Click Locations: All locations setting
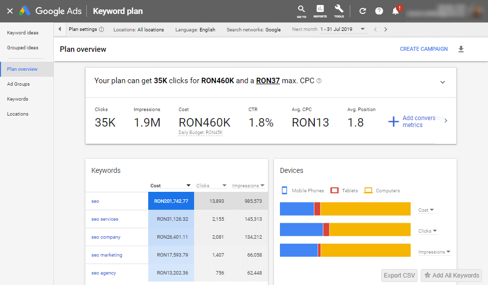Screen dimensions: 488x285 point(139,30)
